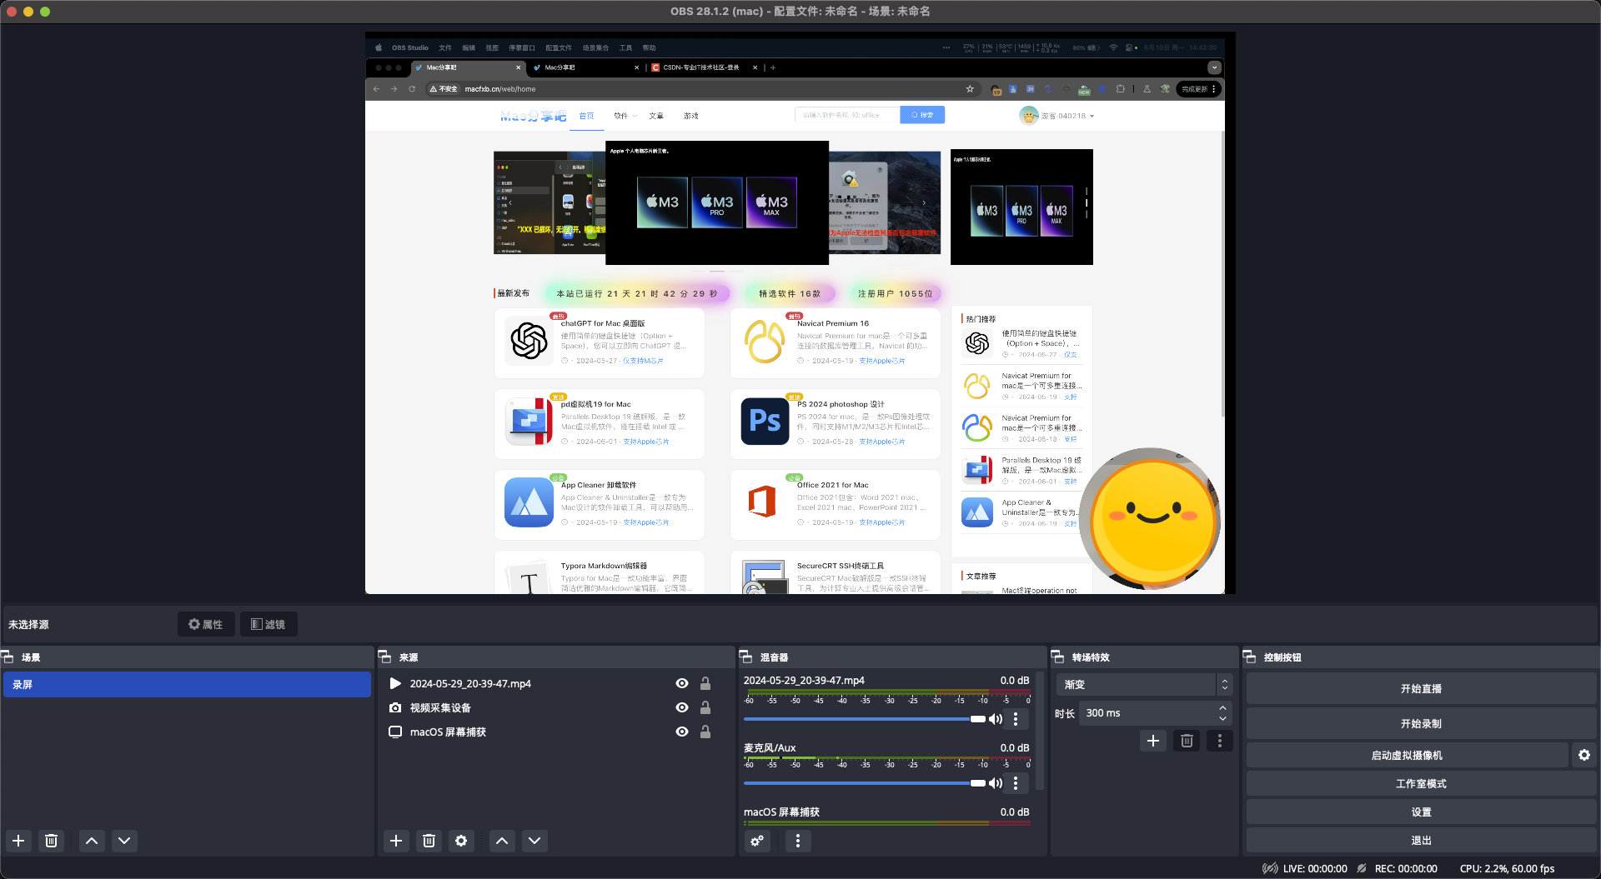Screen dimensions: 1601x879
Task: Select the 2024-05-29_20-39-47.mp4 source row
Action: pos(556,683)
